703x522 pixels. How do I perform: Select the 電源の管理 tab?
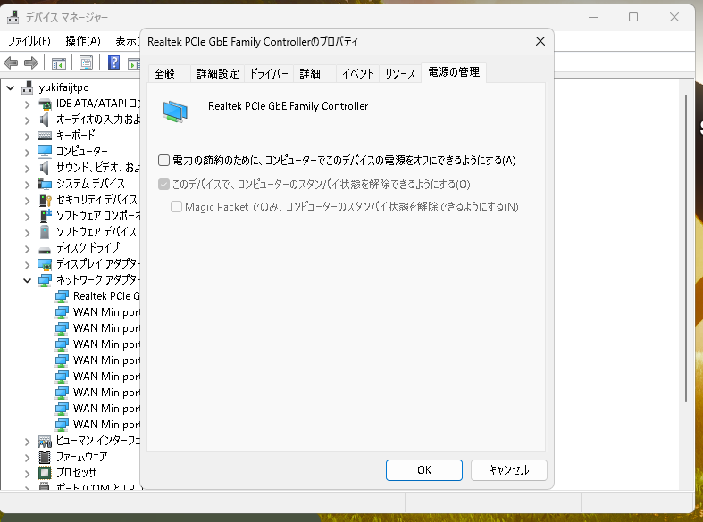[454, 72]
